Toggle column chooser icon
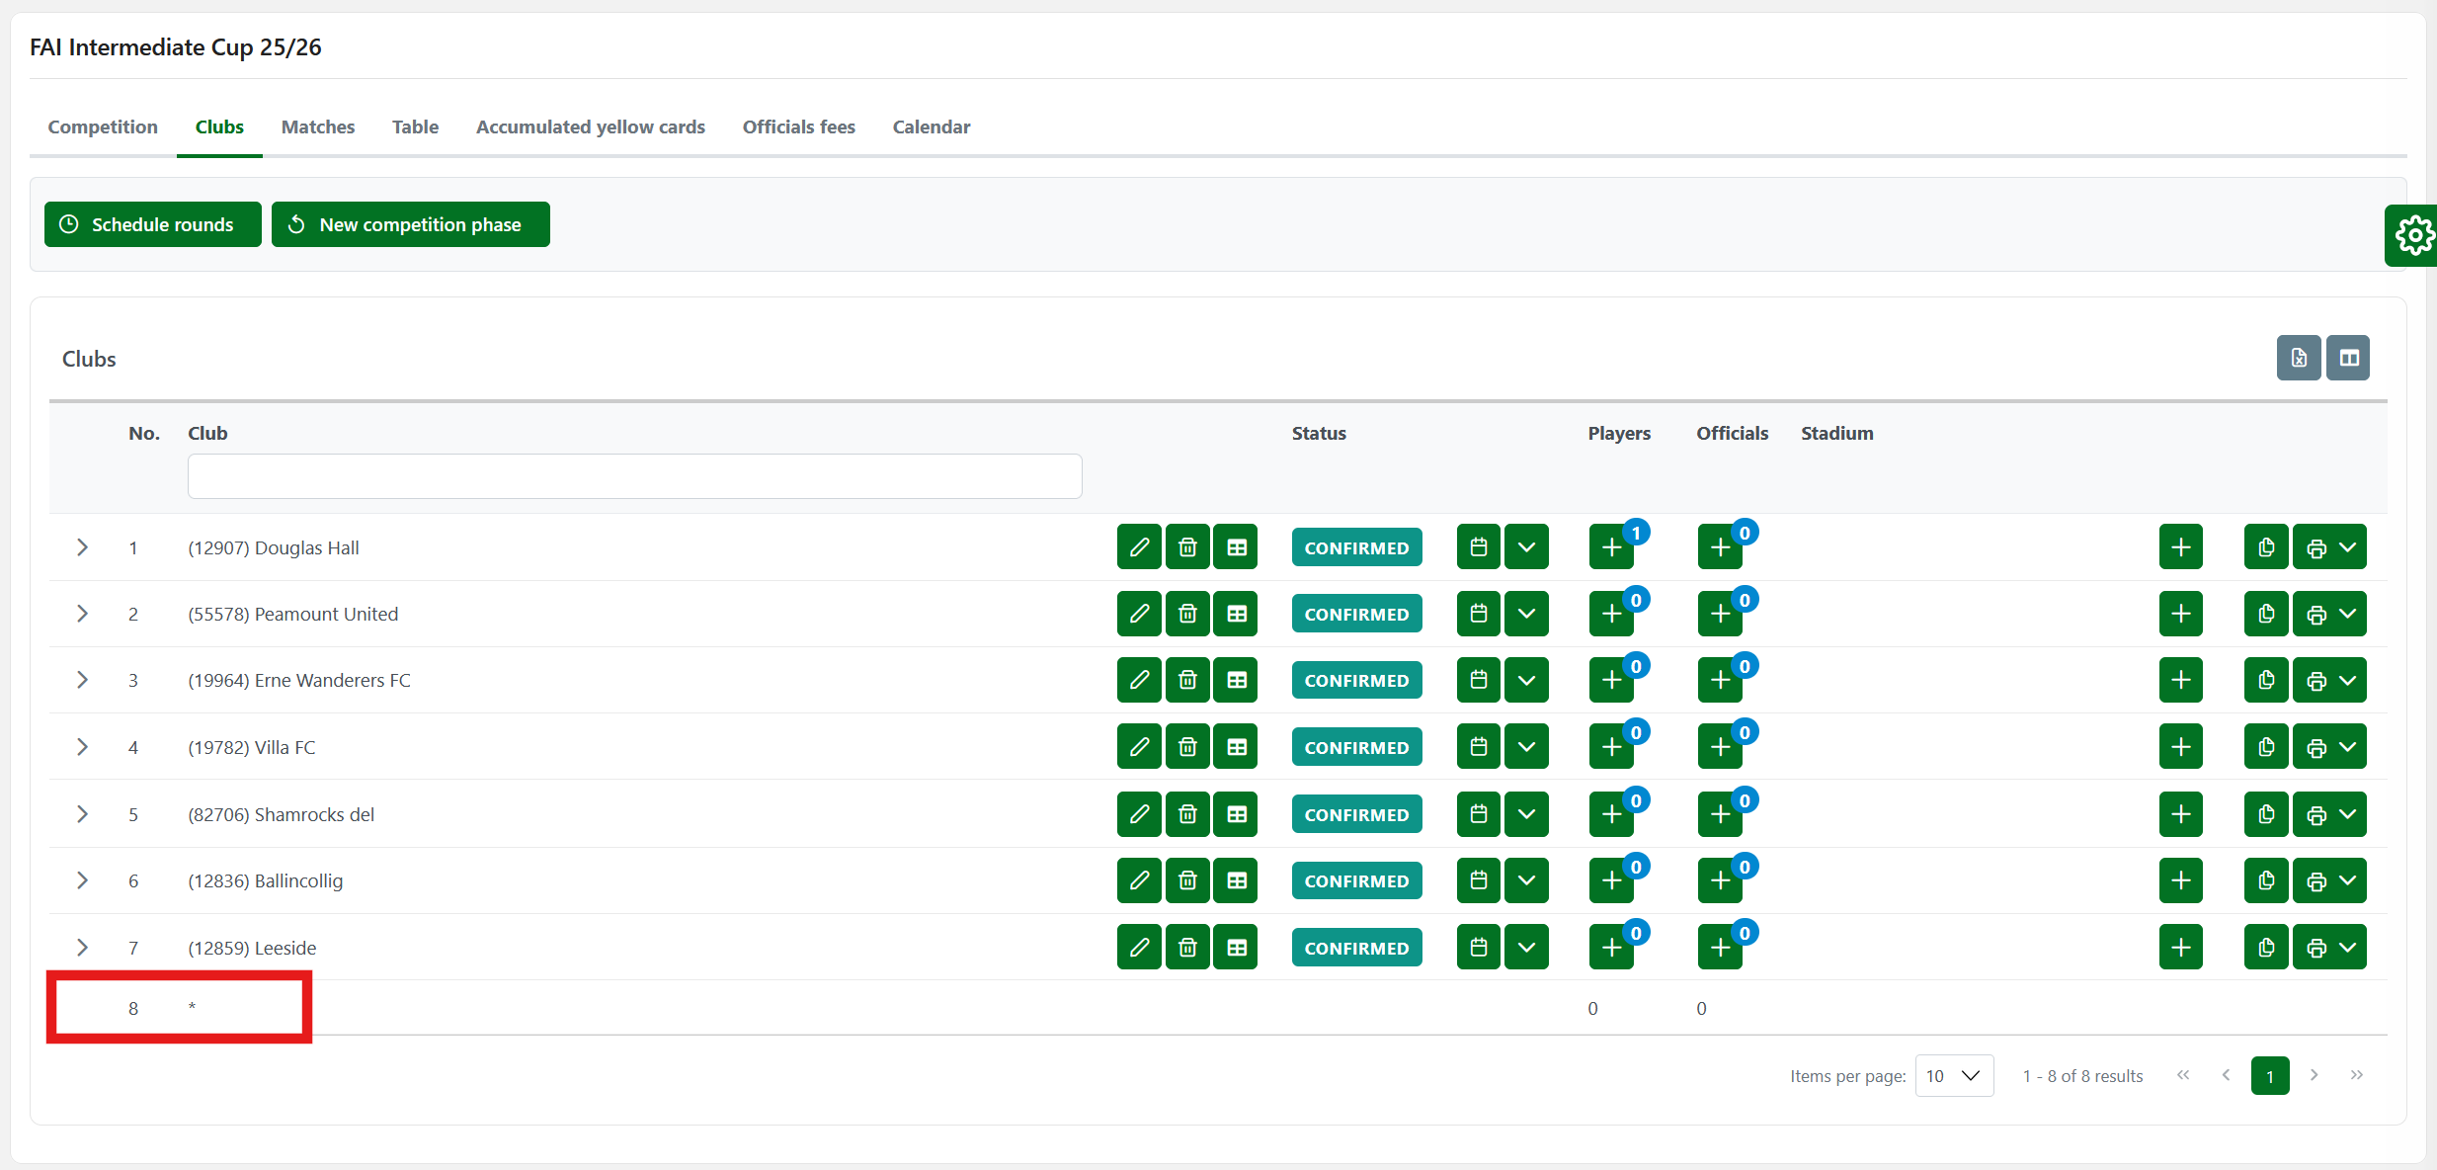Image resolution: width=2437 pixels, height=1170 pixels. click(2348, 358)
